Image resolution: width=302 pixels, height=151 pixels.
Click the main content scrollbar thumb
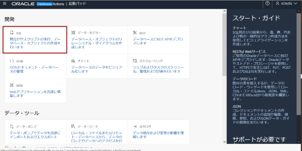click(x=224, y=44)
